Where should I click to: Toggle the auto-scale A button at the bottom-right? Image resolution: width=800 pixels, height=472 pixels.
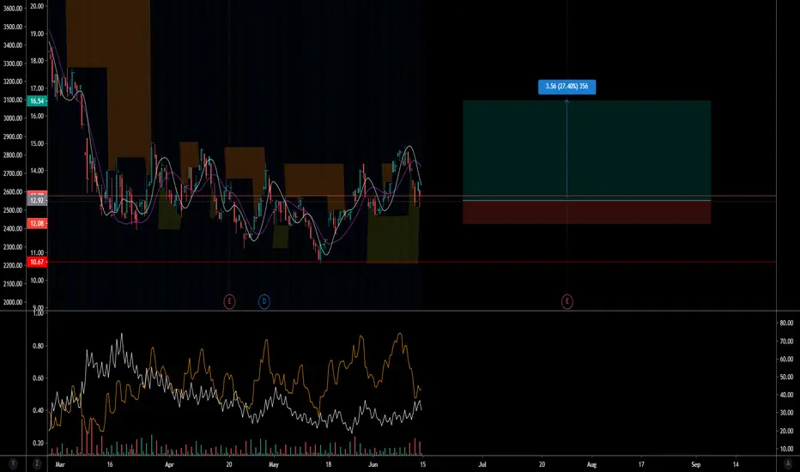(x=787, y=463)
